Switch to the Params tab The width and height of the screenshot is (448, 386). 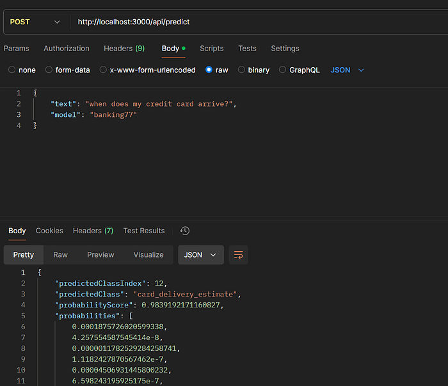point(16,49)
